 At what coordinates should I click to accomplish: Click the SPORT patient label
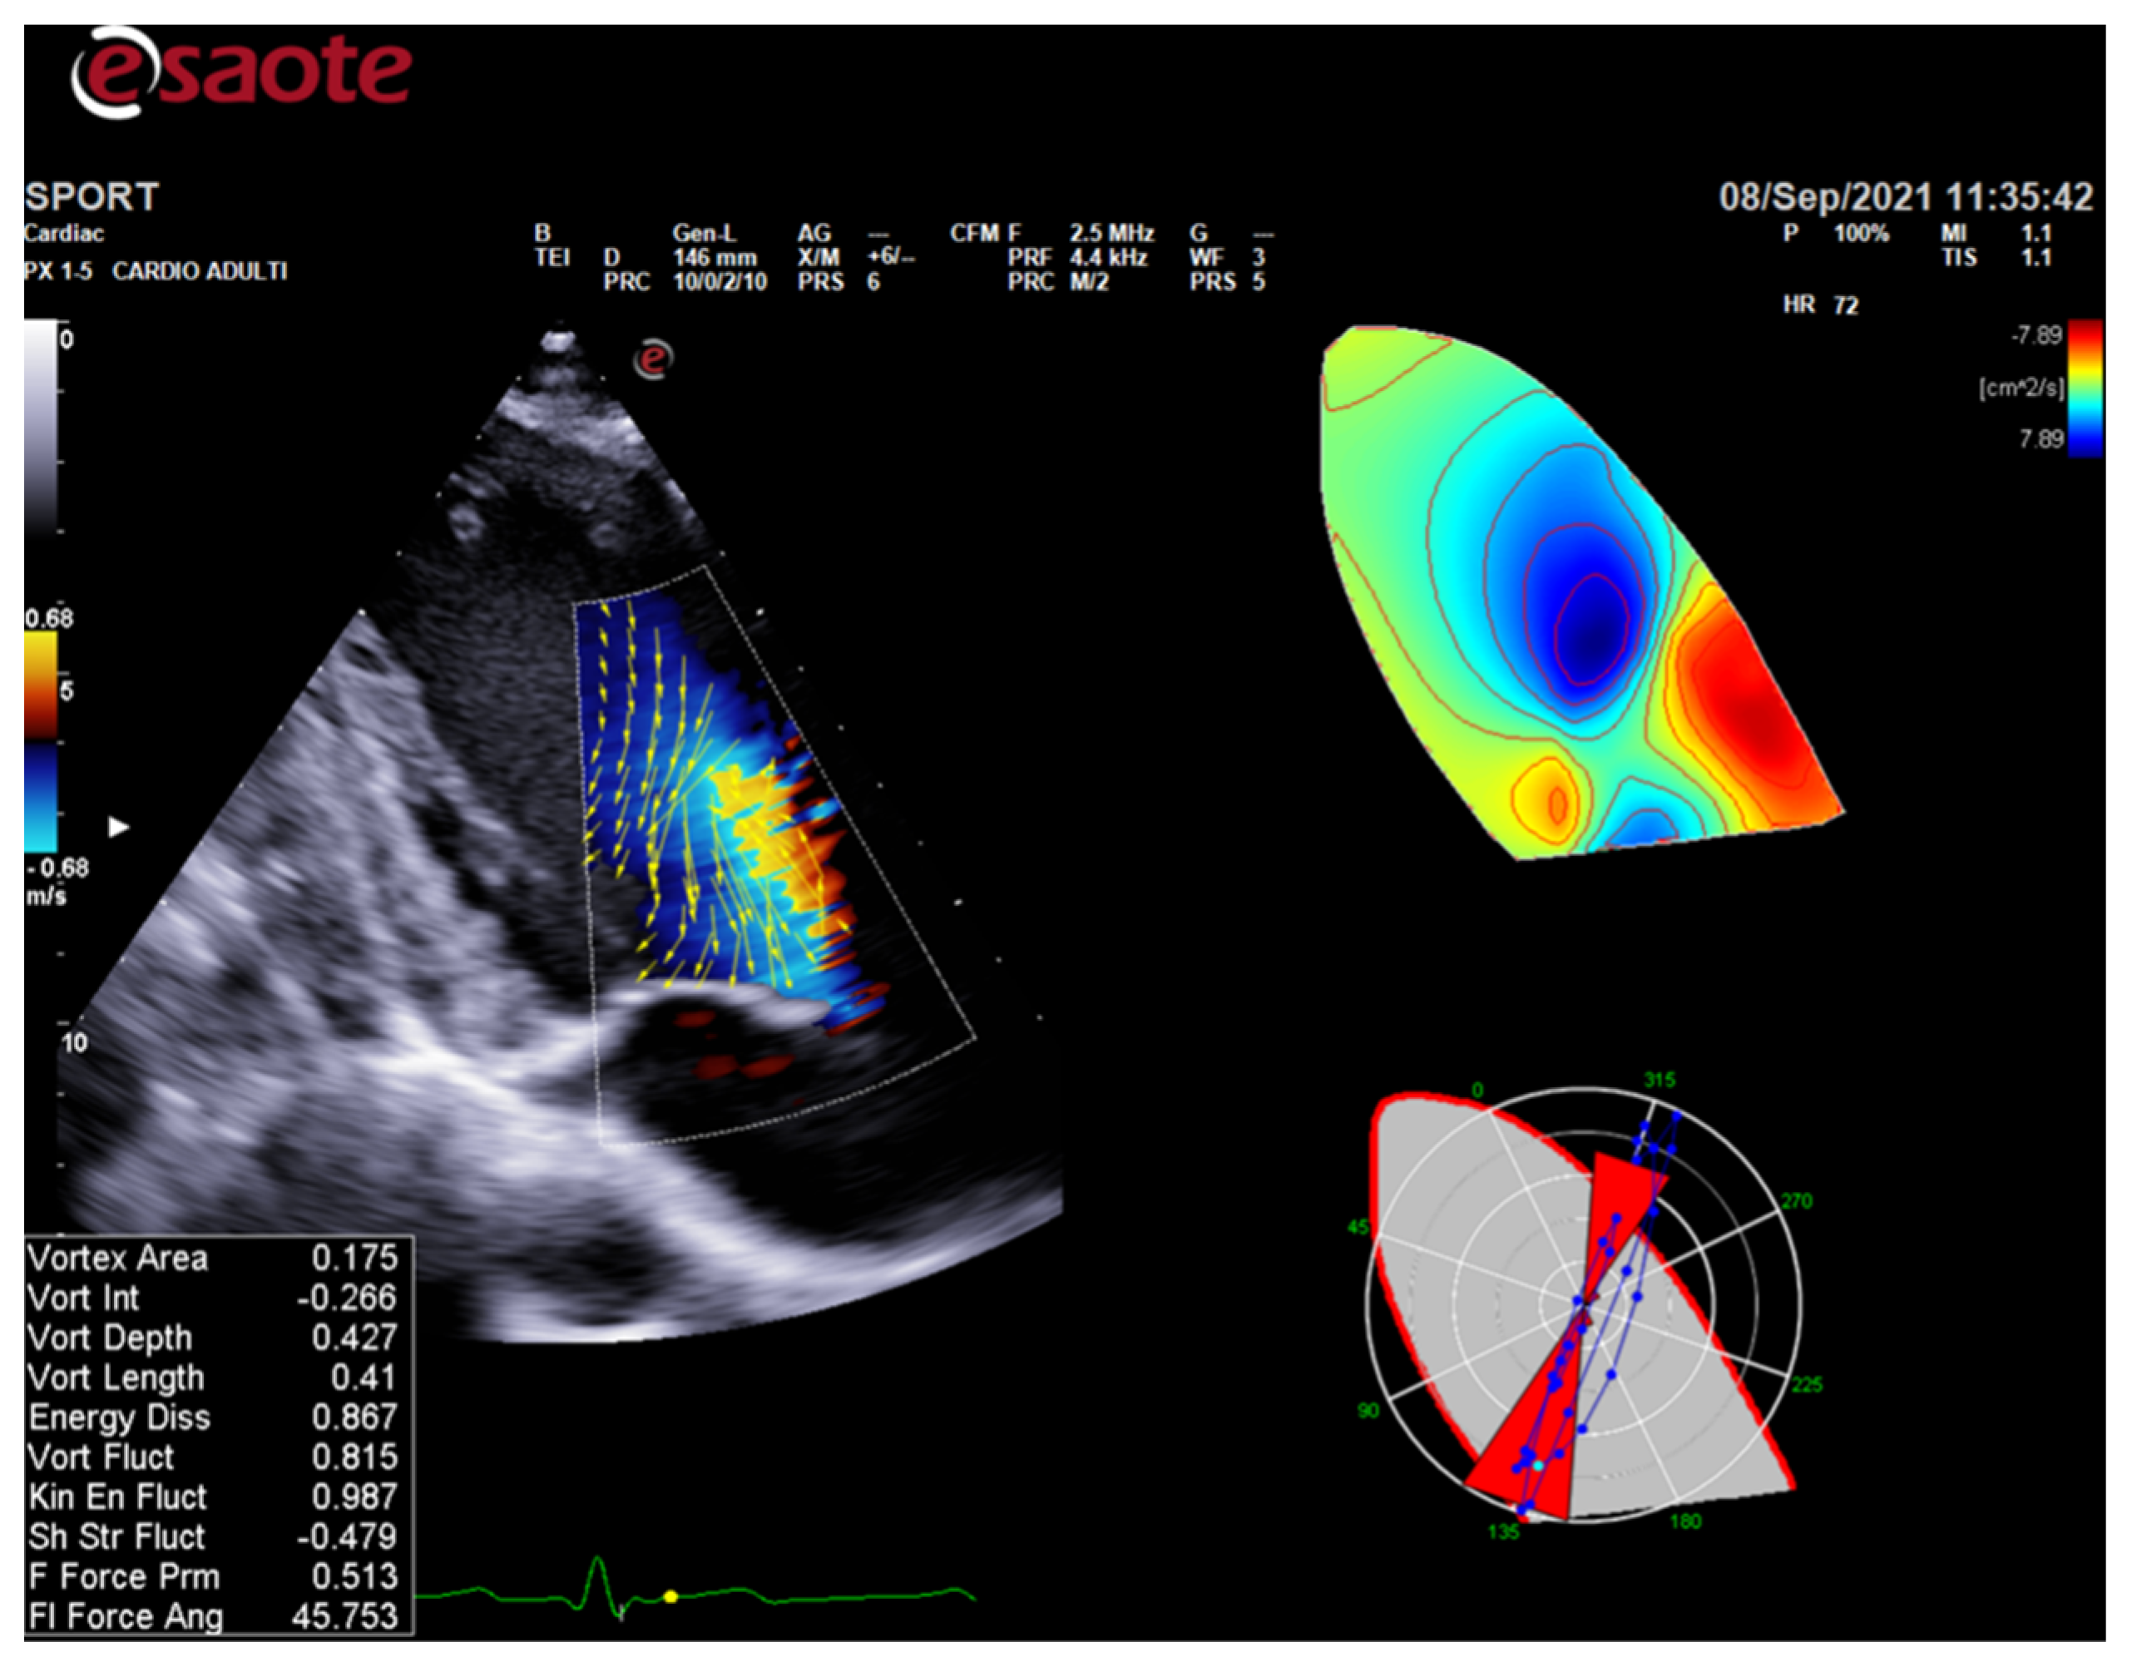pyautogui.click(x=92, y=196)
